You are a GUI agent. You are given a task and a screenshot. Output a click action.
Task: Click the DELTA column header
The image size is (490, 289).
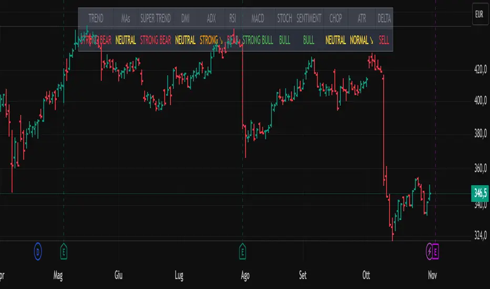(384, 18)
